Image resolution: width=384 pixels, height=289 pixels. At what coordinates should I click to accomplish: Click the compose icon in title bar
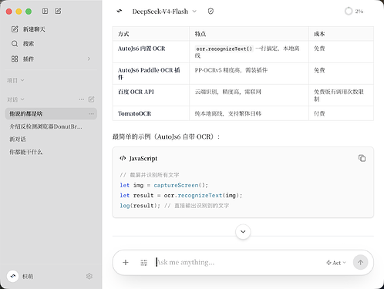pos(58,11)
